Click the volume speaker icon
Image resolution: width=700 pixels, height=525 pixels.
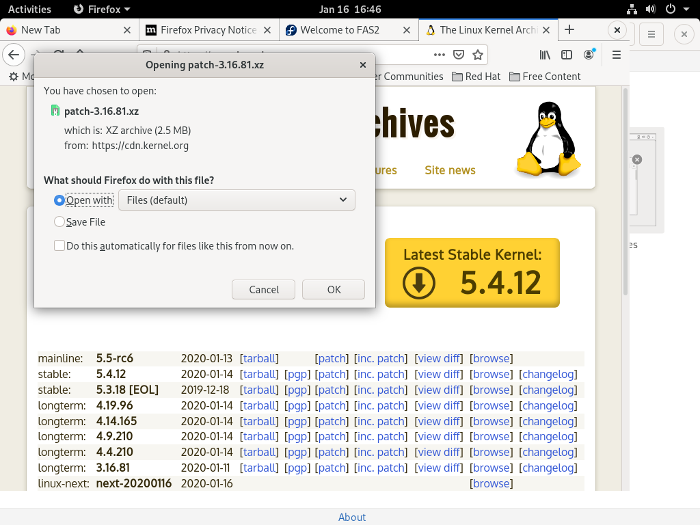(651, 9)
